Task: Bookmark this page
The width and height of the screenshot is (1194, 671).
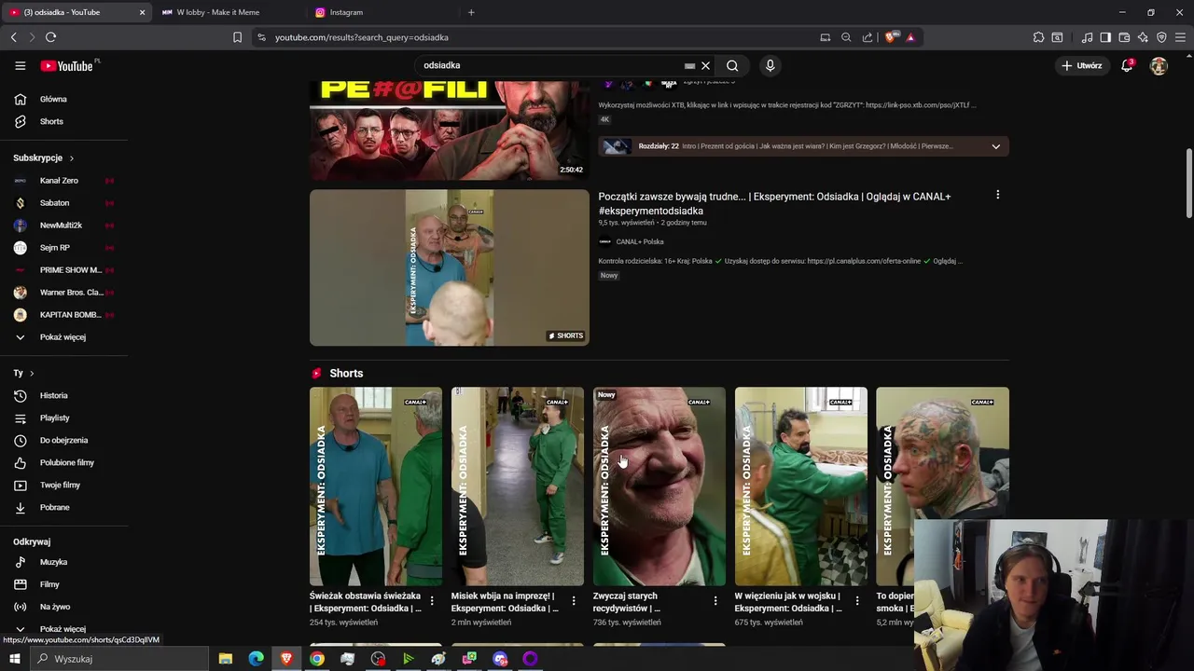Action: (237, 37)
